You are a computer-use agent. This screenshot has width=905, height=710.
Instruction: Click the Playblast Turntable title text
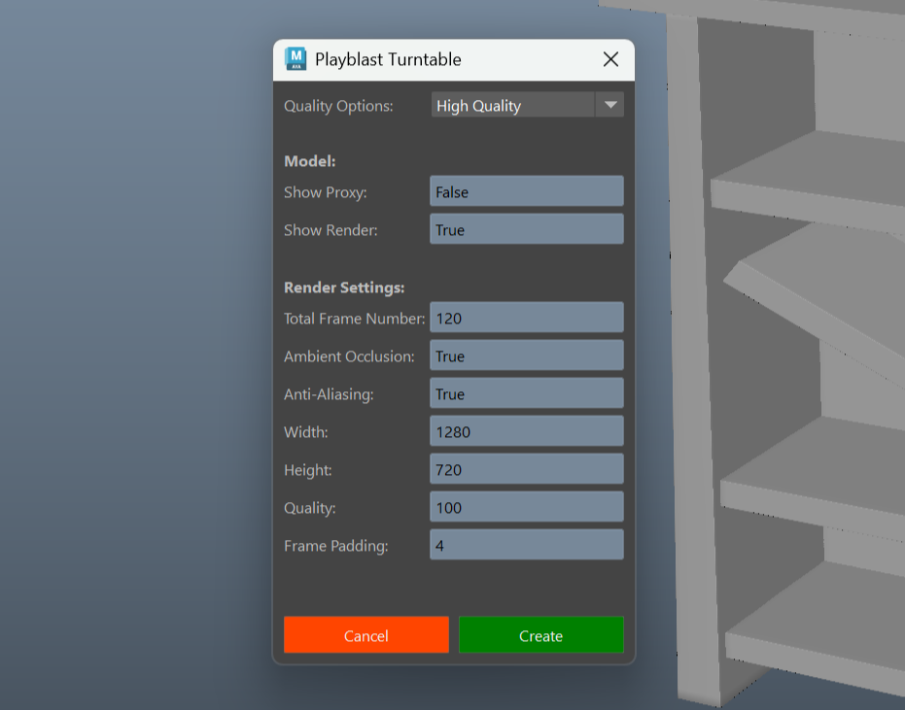click(x=388, y=59)
